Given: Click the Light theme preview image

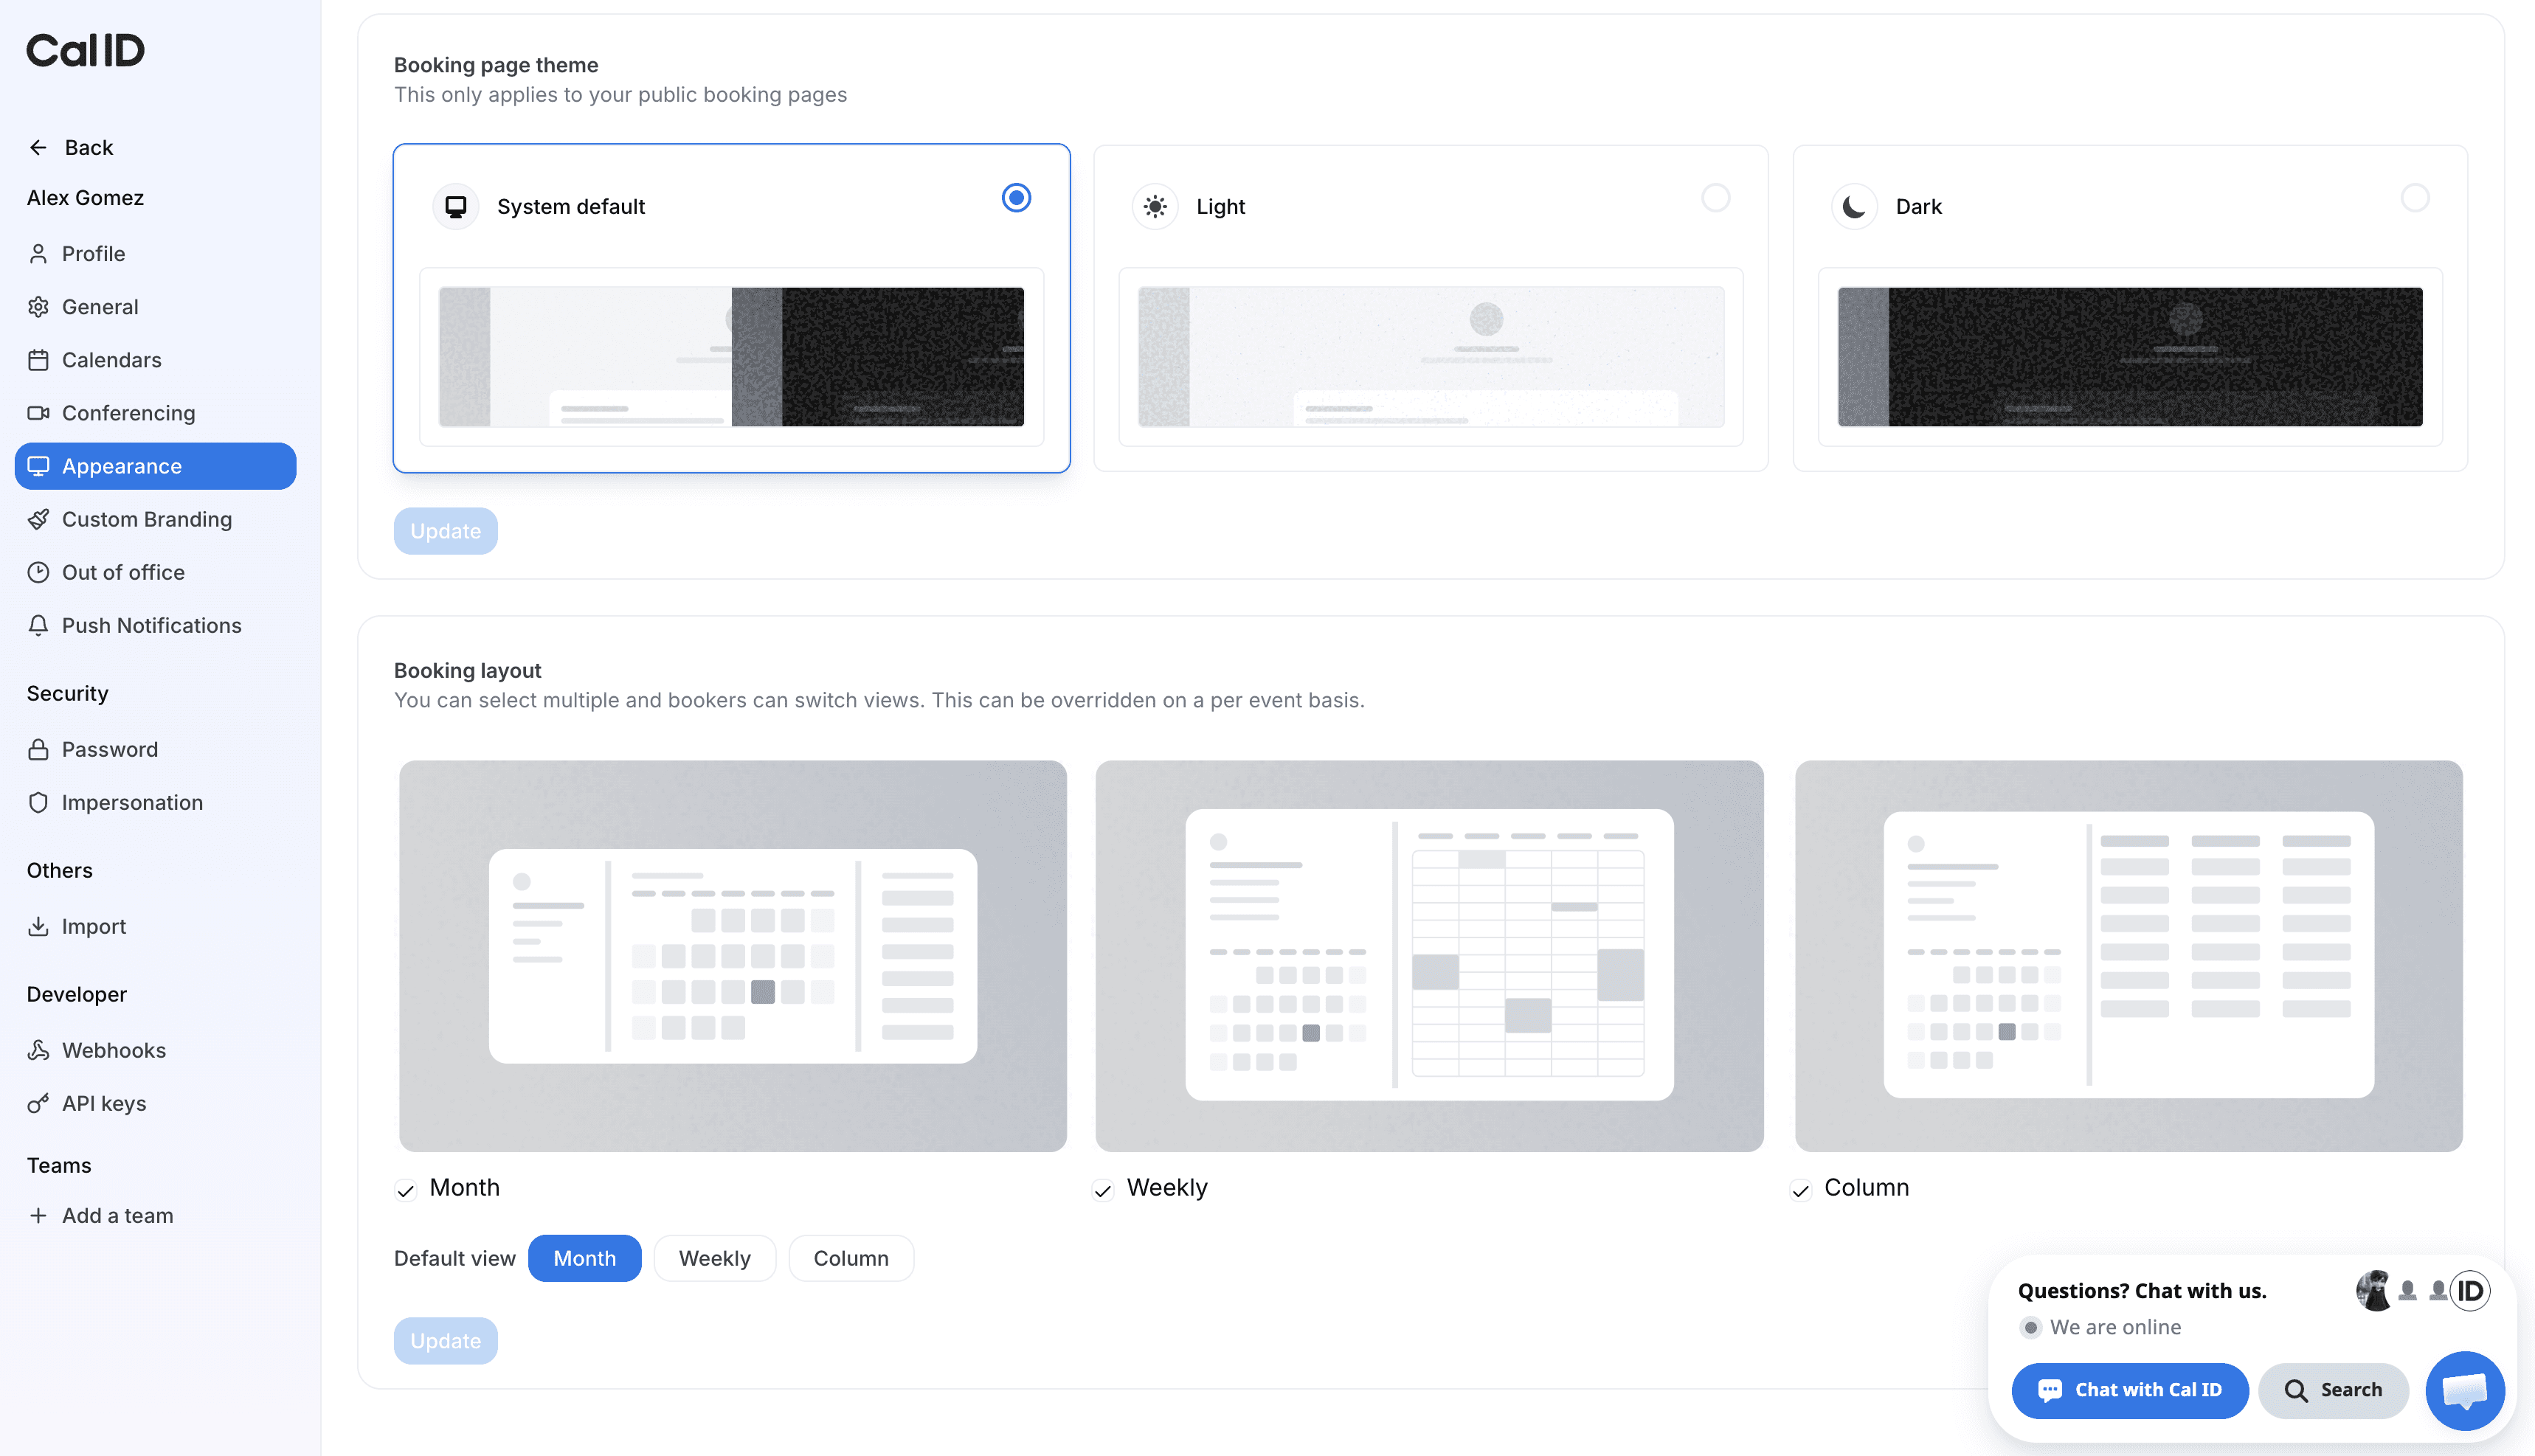Looking at the screenshot, I should 1430,356.
